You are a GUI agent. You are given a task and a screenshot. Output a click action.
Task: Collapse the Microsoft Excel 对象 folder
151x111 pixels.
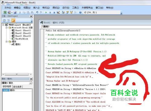[x=7, y=28]
